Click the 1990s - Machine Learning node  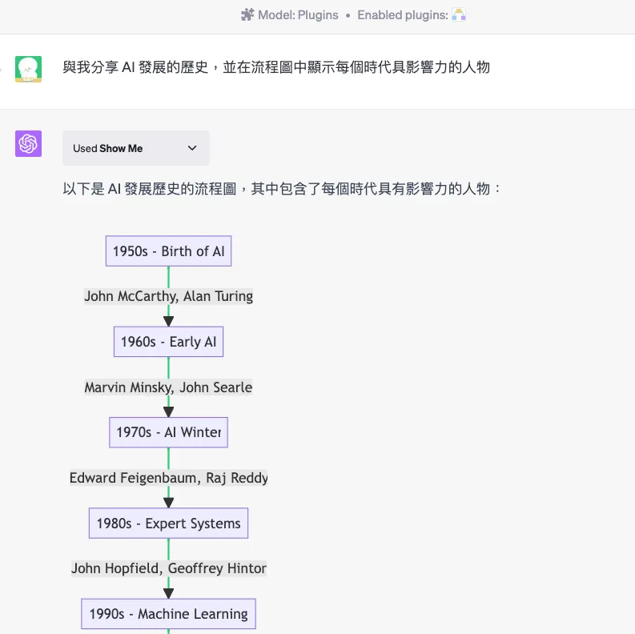pos(168,614)
